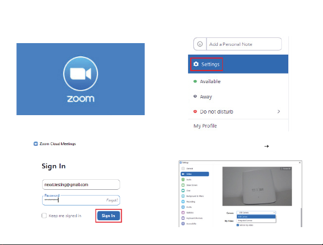Click the Statistics tab label in Settings

click(190, 212)
